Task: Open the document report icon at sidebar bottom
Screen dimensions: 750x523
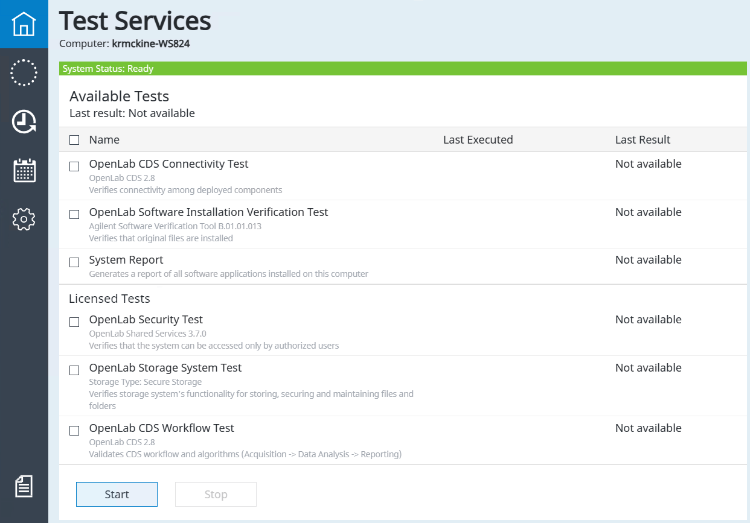Action: pos(24,486)
